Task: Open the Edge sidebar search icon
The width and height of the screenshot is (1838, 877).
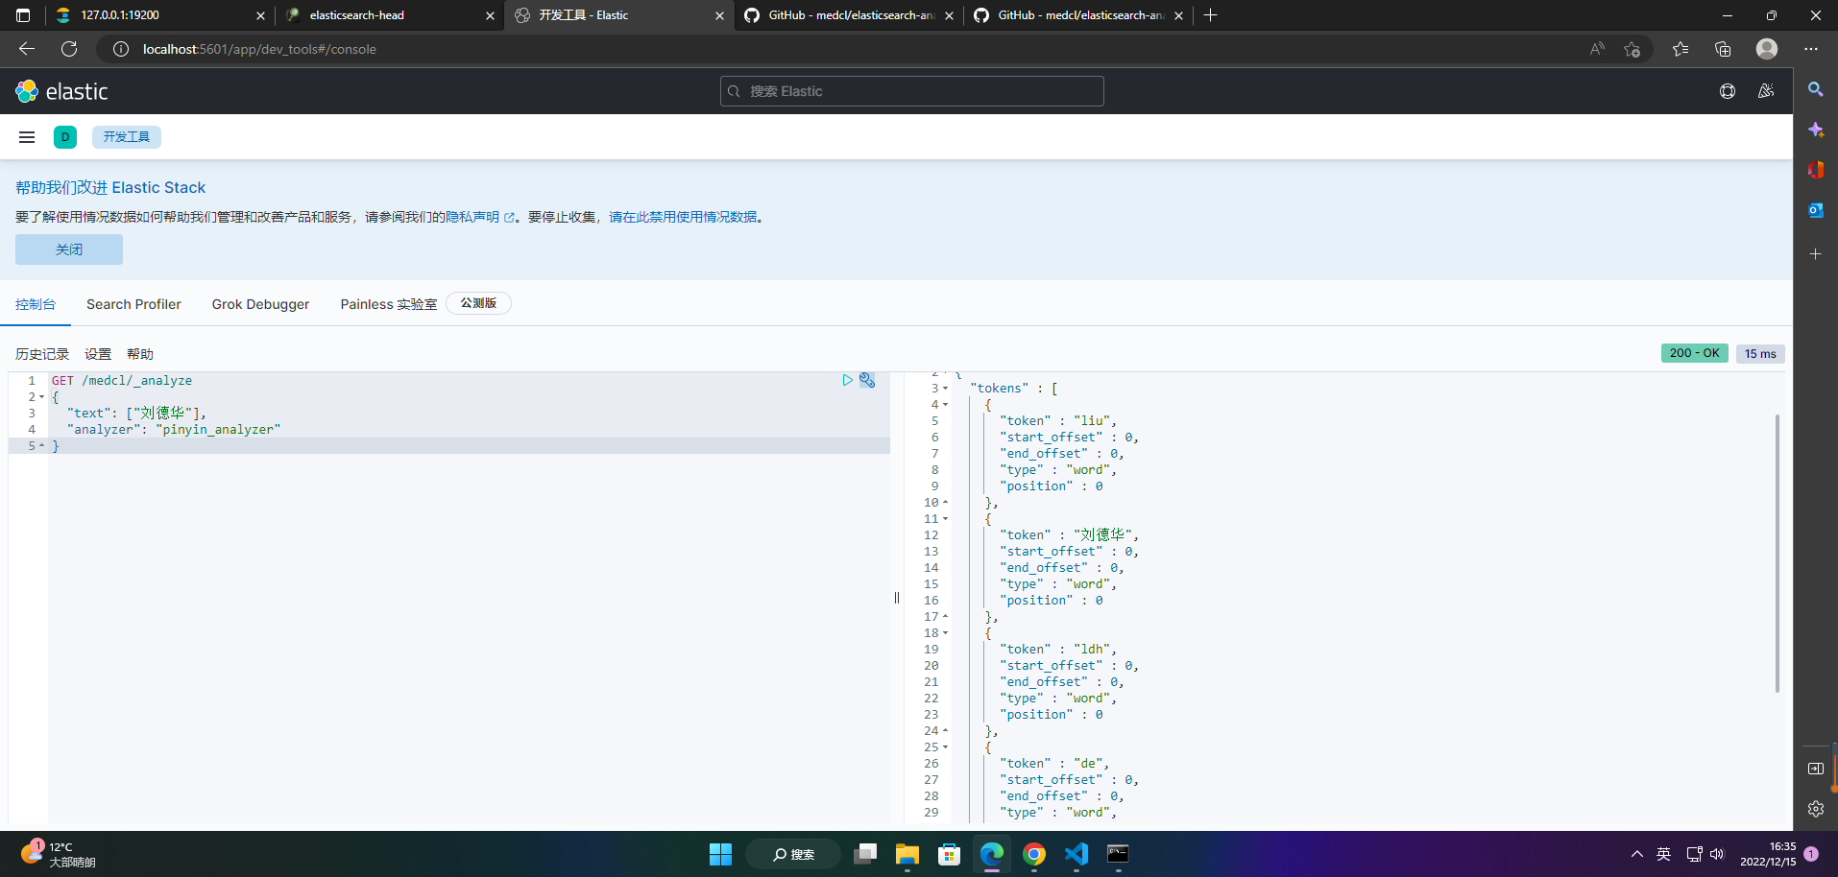Action: tap(1815, 89)
